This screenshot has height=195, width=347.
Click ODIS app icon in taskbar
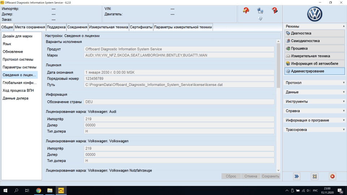pos(61,190)
